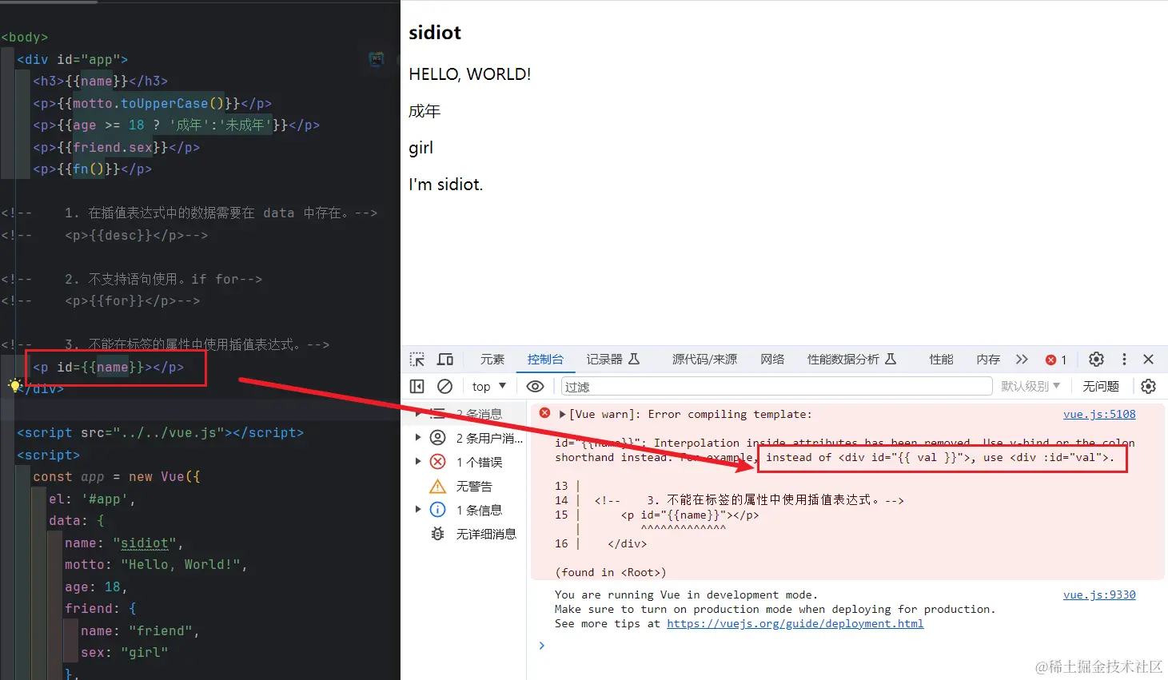Click the {{fn()}} code line
Viewport: 1168px width, 680px height.
92,169
